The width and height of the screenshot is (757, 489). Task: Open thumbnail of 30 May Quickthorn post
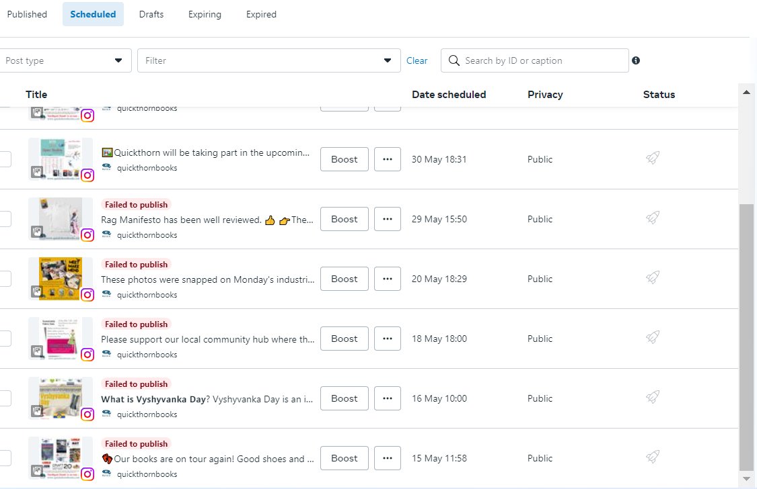(x=61, y=159)
